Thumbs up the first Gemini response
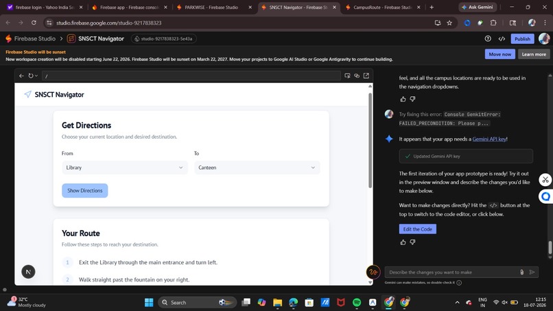Image resolution: width=553 pixels, height=311 pixels. (x=403, y=99)
